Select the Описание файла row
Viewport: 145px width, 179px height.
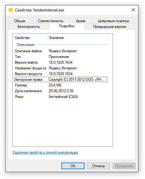[x=61, y=51]
